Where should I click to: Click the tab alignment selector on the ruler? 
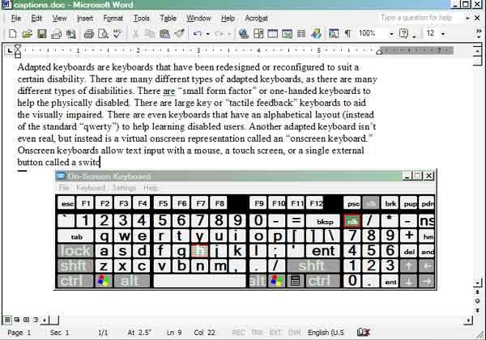[x=9, y=50]
